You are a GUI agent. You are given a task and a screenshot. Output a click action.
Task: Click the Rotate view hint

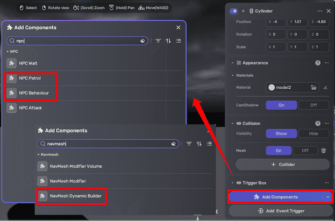[x=55, y=8]
